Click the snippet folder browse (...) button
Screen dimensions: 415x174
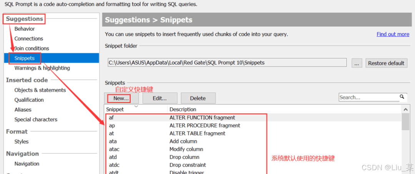(357, 63)
